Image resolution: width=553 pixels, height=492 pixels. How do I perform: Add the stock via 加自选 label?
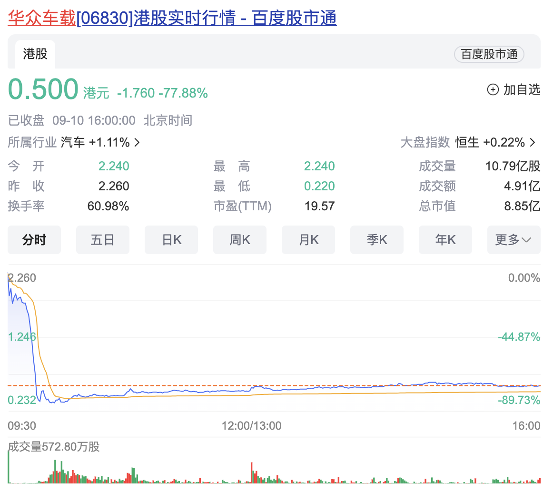(x=522, y=89)
